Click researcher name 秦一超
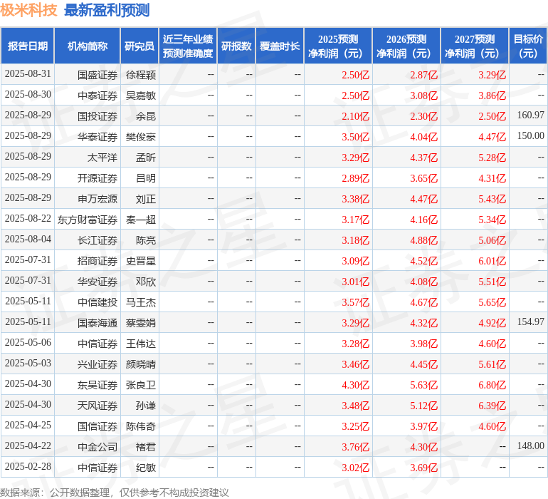The height and width of the screenshot is (499, 548). pos(141,220)
